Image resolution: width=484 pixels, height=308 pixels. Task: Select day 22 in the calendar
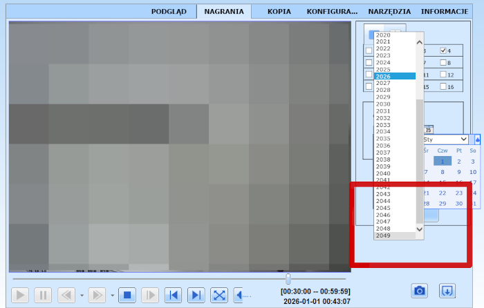pos(443,193)
